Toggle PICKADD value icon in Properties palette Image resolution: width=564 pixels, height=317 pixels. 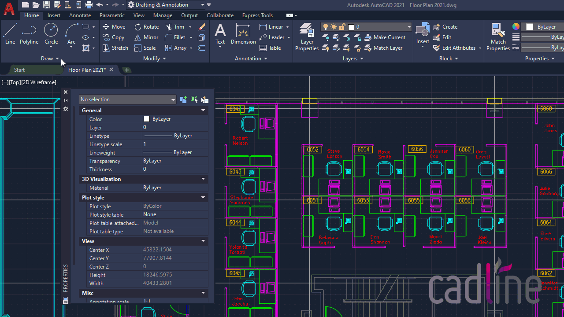coord(183,100)
